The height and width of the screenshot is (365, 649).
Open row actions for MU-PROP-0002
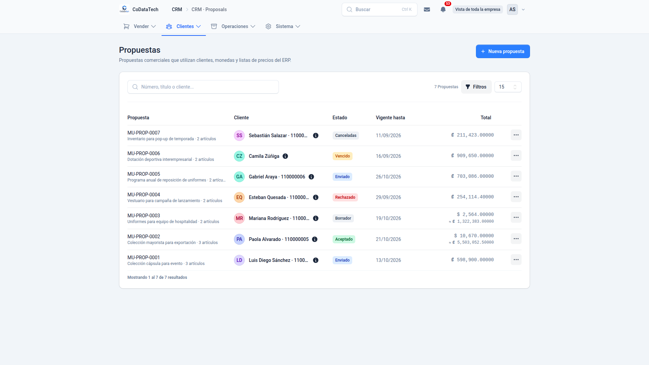click(516, 239)
